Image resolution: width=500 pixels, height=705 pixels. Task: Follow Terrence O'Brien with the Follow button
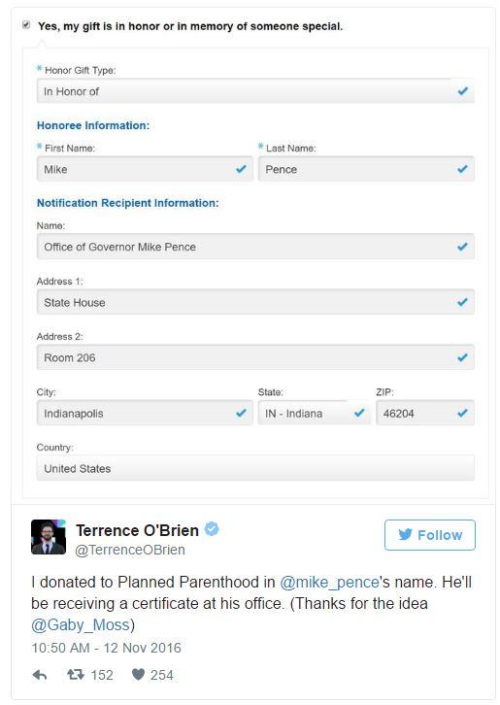430,535
